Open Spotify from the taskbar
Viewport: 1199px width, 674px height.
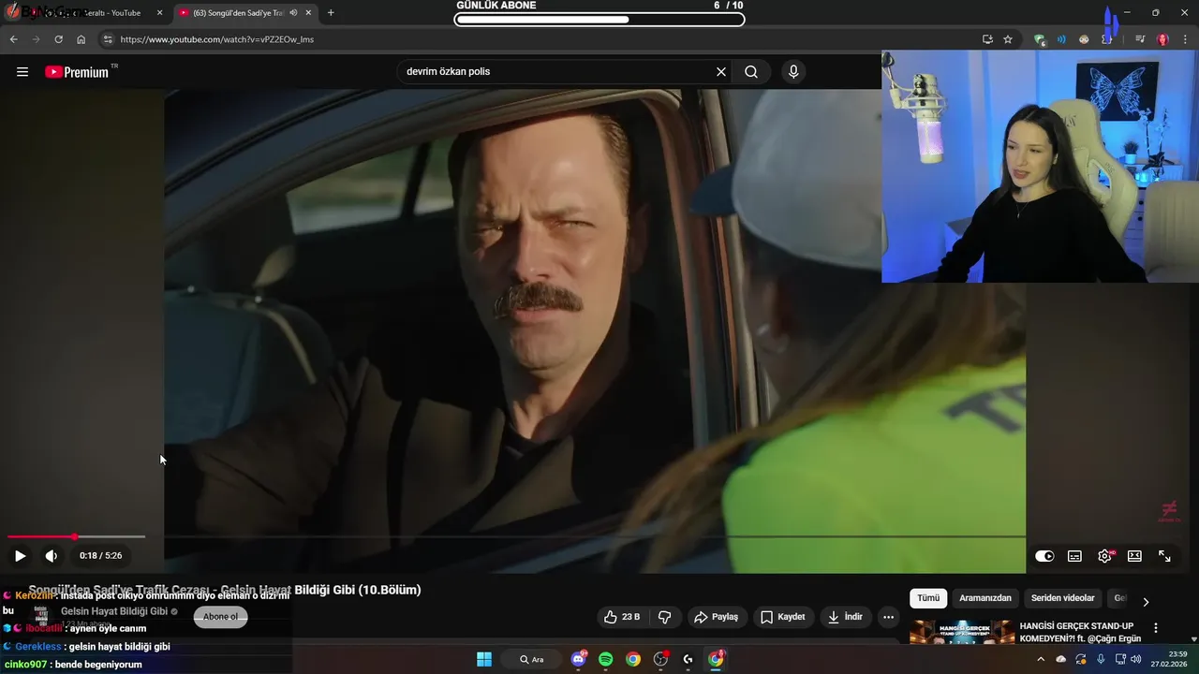(x=605, y=659)
